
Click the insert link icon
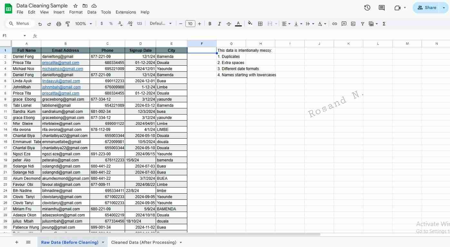tap(335, 24)
